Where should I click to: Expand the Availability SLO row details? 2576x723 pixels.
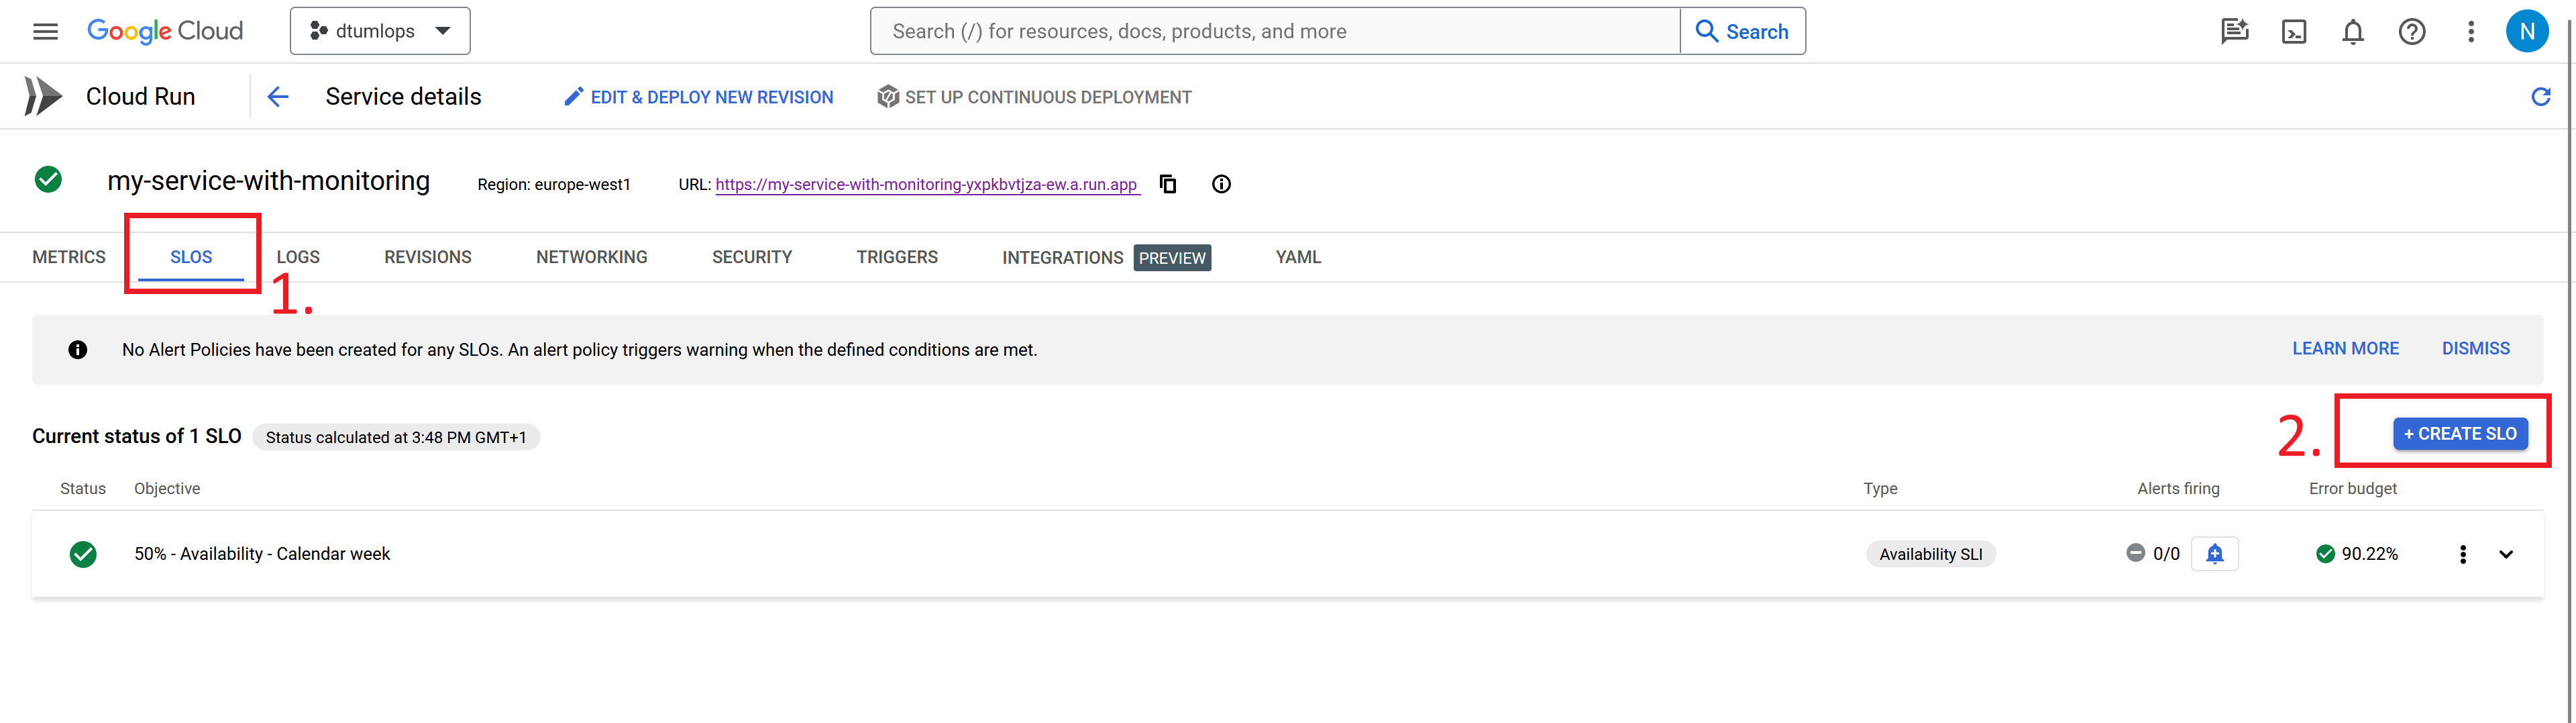(x=2506, y=555)
